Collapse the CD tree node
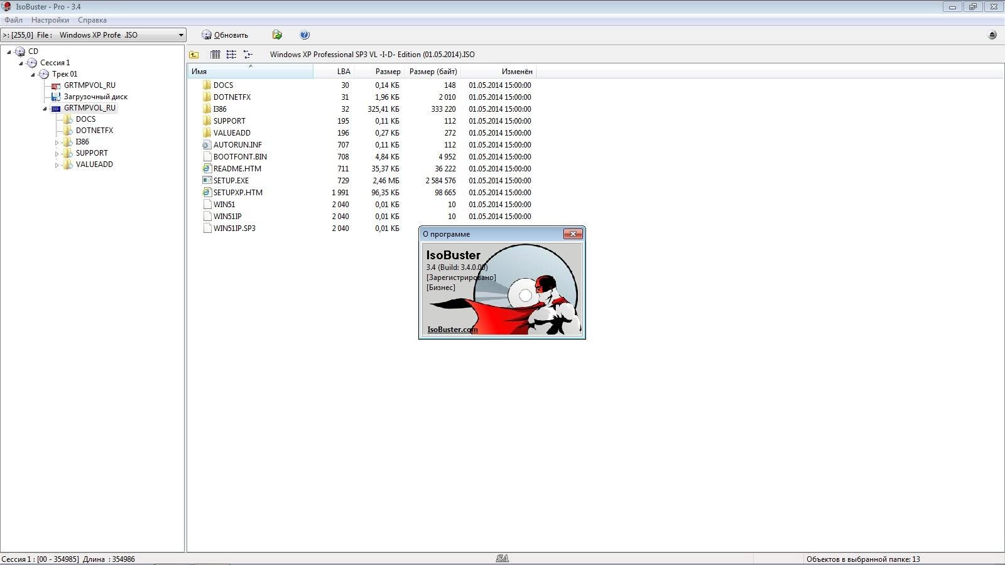Viewport: 1005px width, 565px height. [9, 51]
